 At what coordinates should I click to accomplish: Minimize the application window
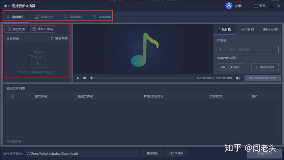(271, 6)
